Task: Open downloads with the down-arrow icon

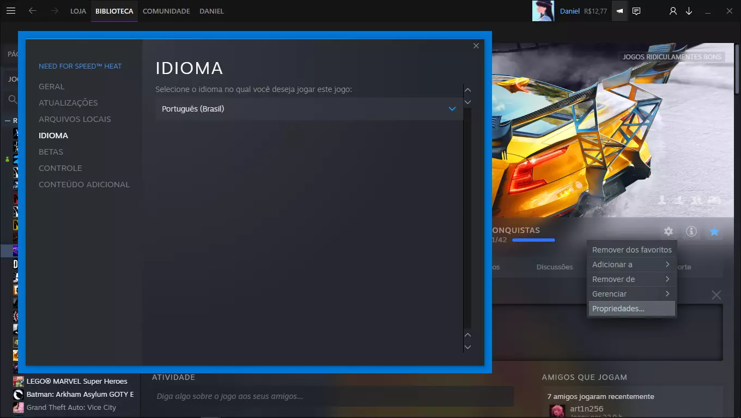Action: (689, 11)
